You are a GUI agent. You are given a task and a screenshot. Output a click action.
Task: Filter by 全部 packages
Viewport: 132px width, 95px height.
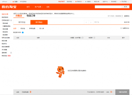click(15, 28)
